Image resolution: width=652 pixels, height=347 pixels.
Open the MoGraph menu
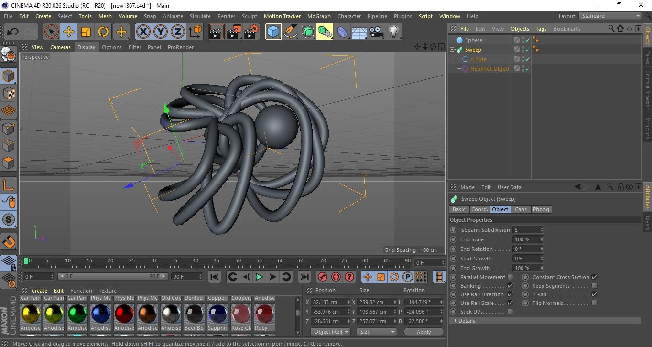click(319, 16)
